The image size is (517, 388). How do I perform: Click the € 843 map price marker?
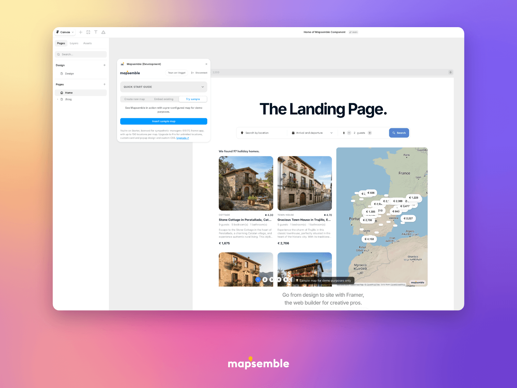point(396,211)
